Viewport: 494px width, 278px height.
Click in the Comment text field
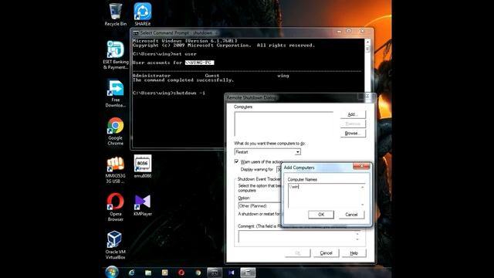[x=296, y=237]
